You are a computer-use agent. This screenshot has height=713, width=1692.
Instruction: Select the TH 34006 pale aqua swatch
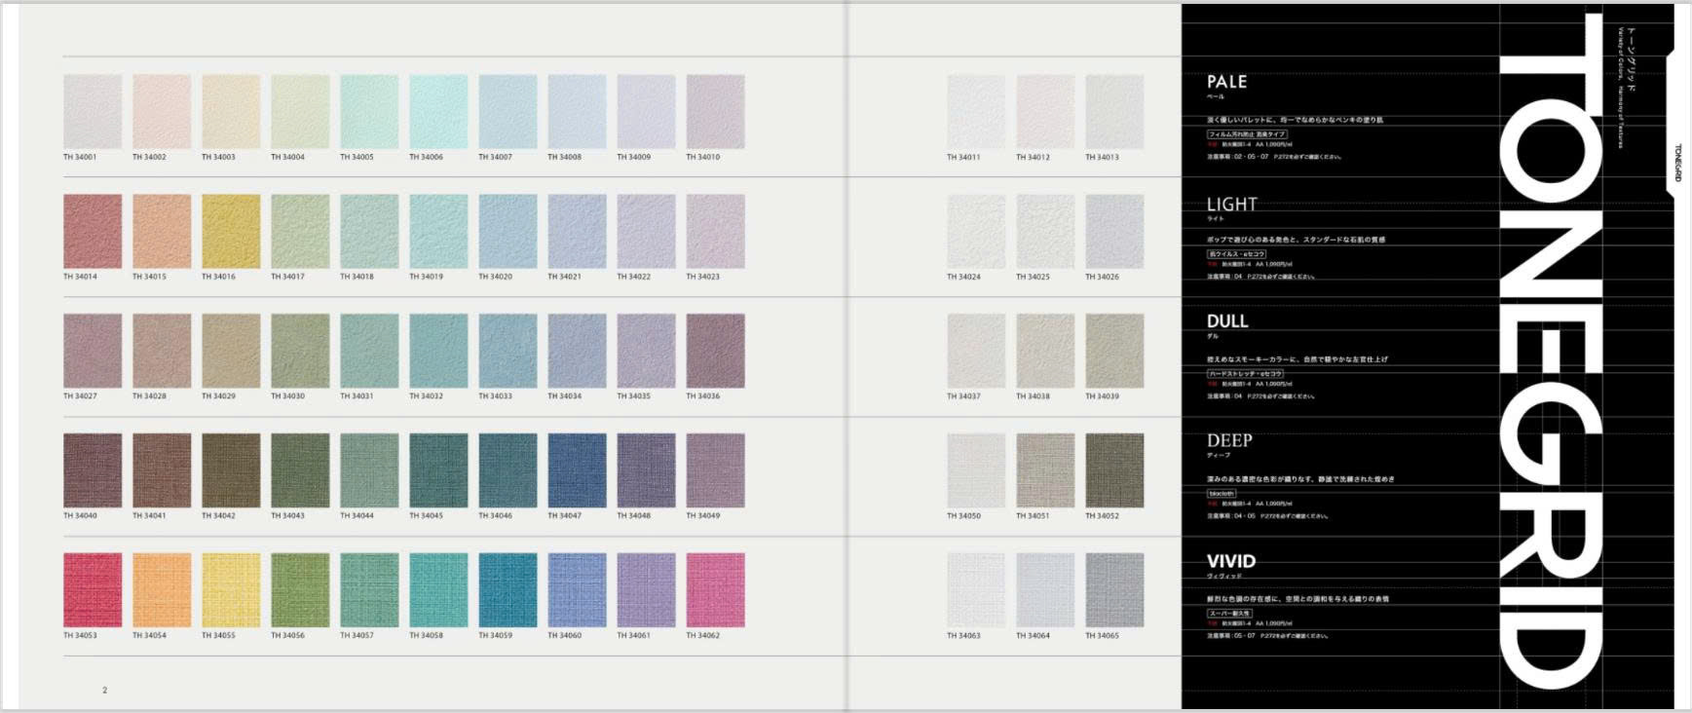(x=438, y=111)
